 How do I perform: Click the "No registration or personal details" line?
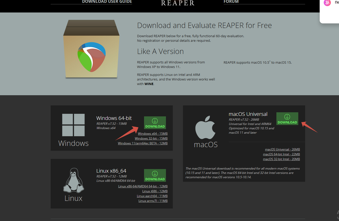[174, 41]
